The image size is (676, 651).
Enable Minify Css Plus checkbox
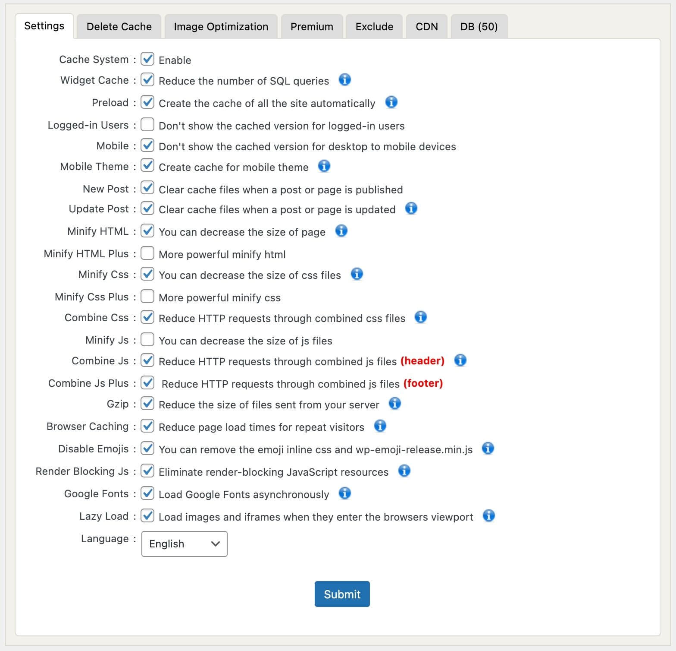(x=147, y=296)
